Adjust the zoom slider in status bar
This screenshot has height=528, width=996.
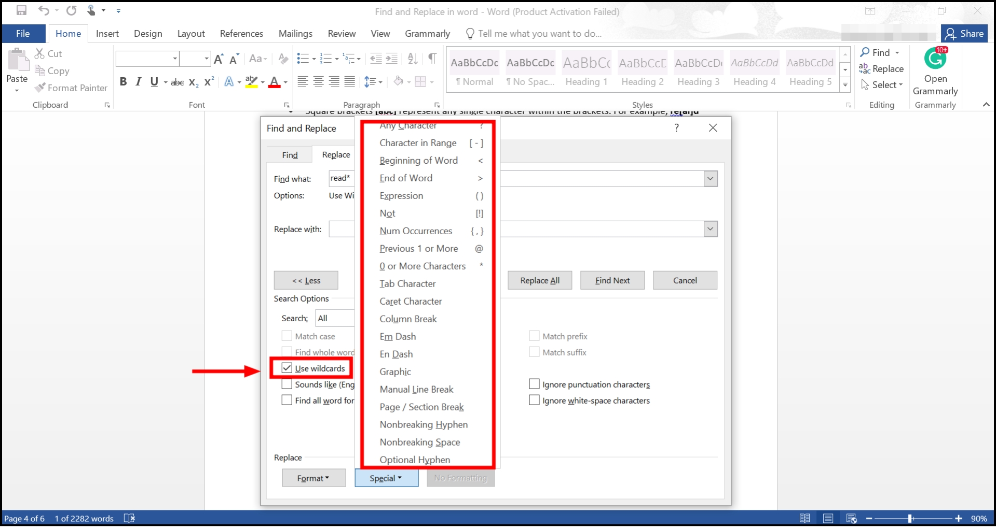(910, 519)
